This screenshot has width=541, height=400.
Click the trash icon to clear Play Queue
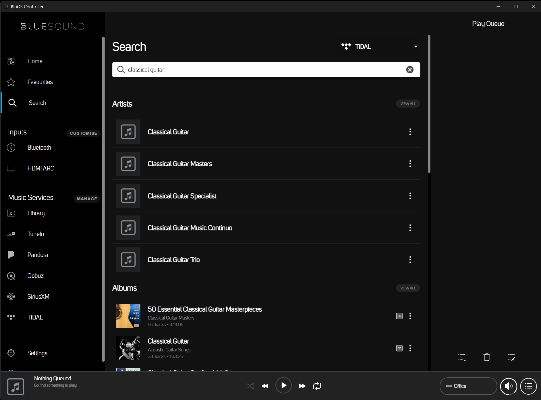pos(486,357)
